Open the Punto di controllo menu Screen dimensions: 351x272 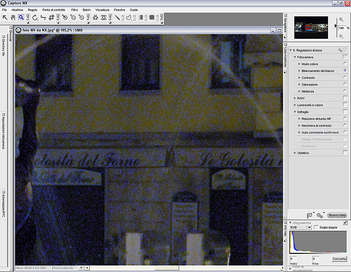[x=54, y=10]
